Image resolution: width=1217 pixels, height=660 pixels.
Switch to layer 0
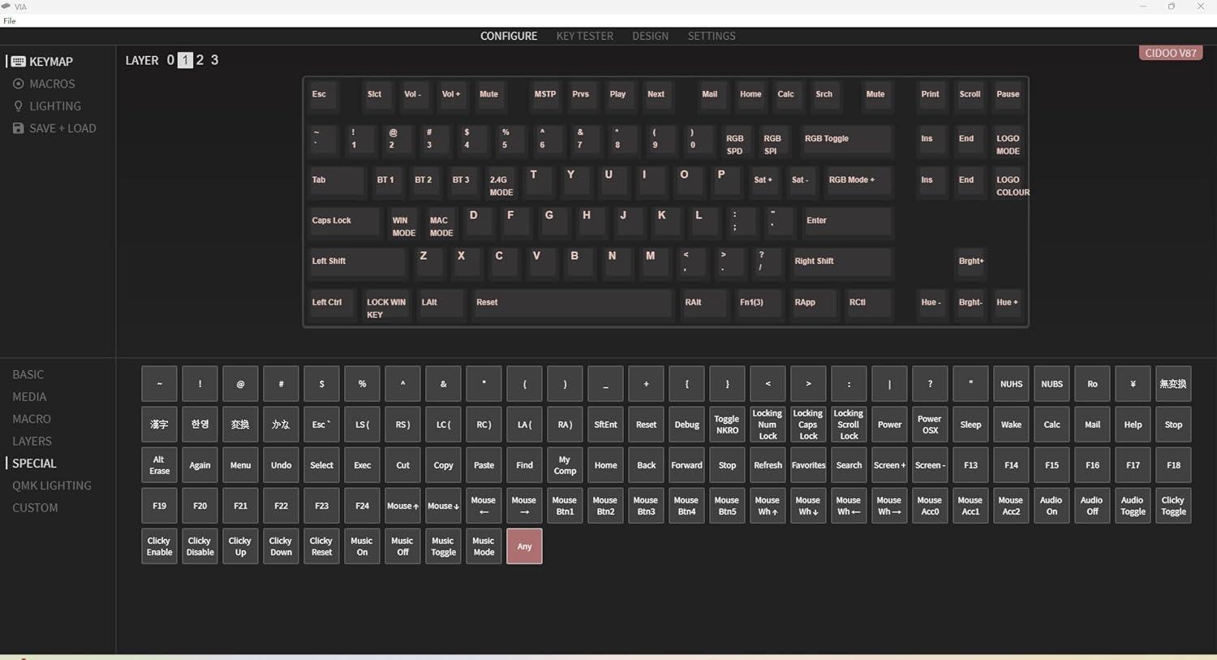(x=170, y=60)
